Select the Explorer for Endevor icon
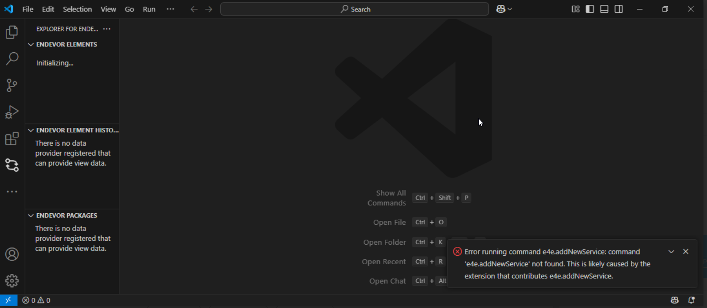 12,165
